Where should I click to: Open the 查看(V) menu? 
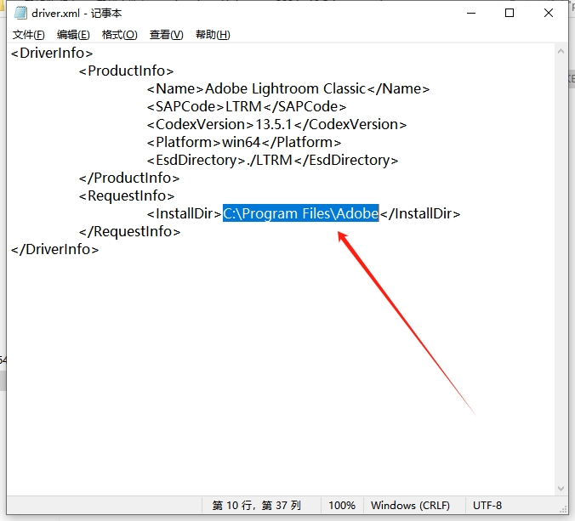[166, 35]
